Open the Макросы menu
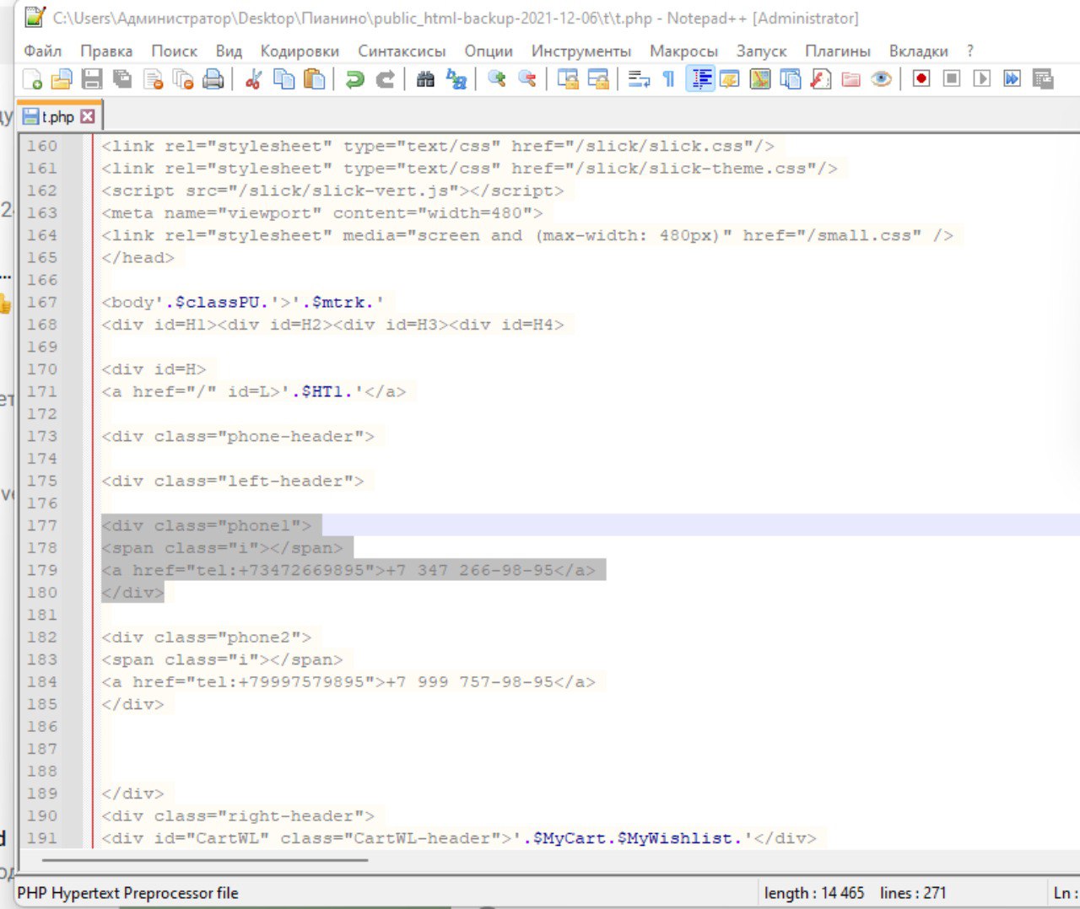Screen dimensions: 1080x909 click(x=683, y=51)
